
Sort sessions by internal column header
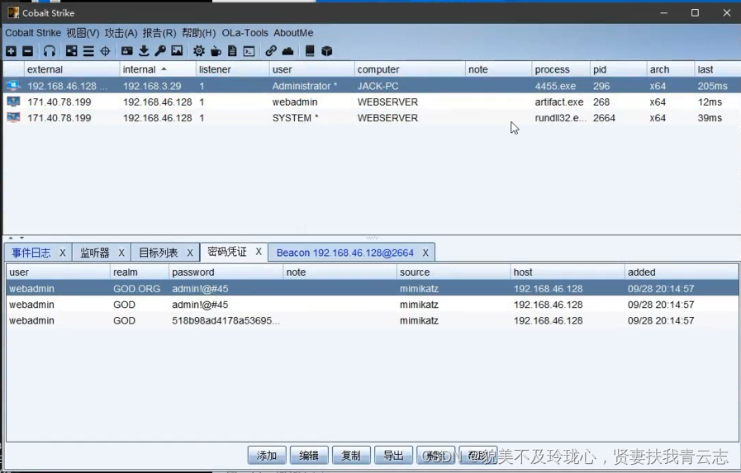pyautogui.click(x=157, y=69)
